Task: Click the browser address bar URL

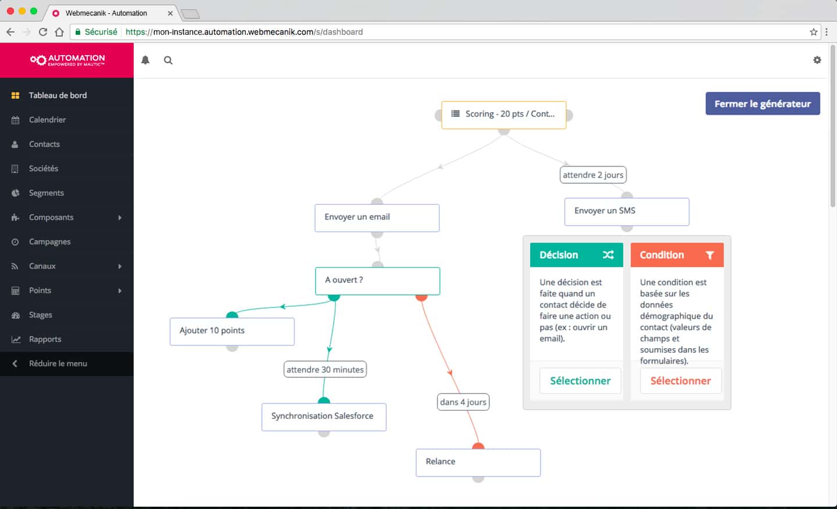Action: (244, 32)
